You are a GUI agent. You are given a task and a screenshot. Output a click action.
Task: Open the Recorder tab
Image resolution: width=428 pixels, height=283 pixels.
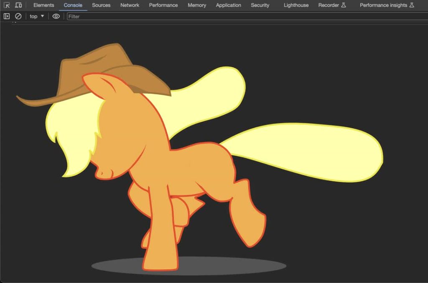pos(332,5)
